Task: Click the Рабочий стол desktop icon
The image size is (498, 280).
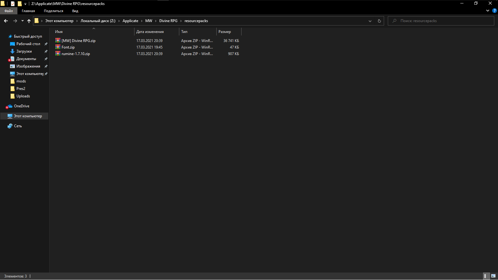Action: coord(12,44)
